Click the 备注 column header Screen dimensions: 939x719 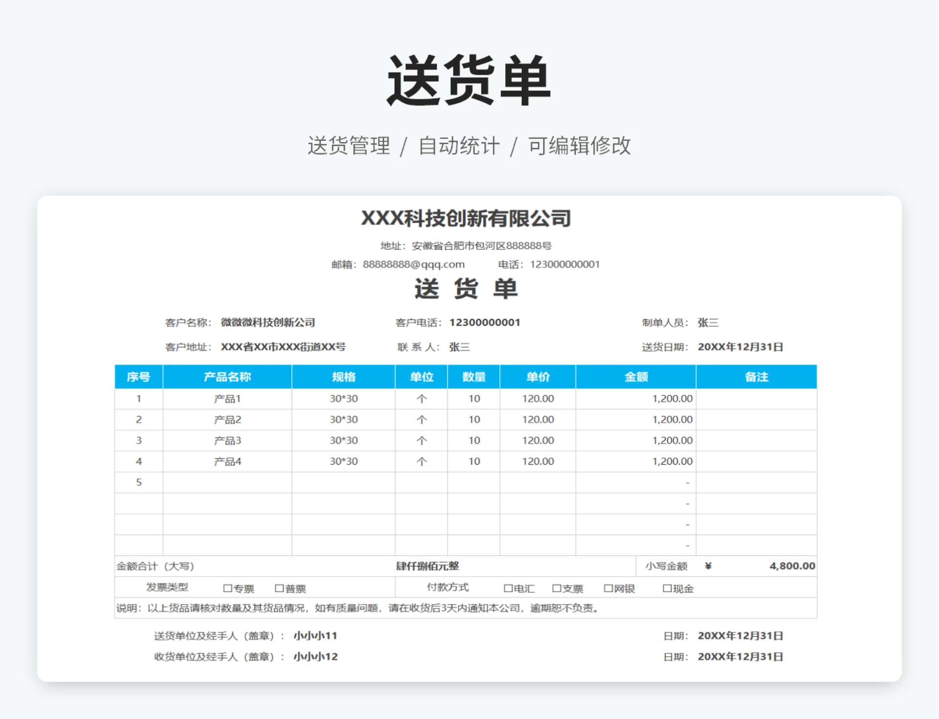[x=756, y=377]
